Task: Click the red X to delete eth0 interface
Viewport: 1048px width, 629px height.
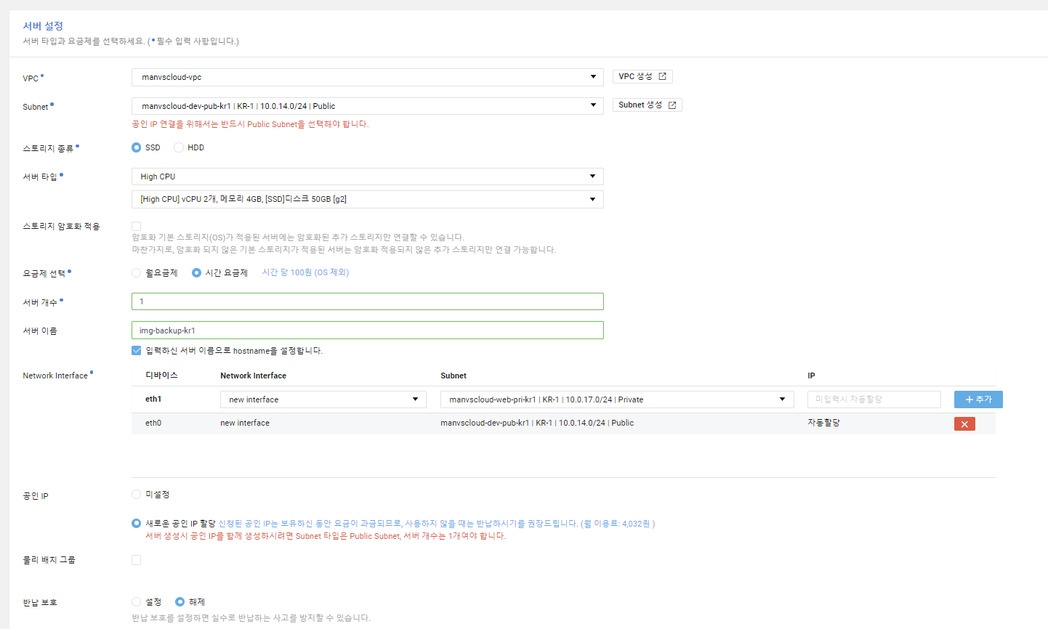Action: 964,423
